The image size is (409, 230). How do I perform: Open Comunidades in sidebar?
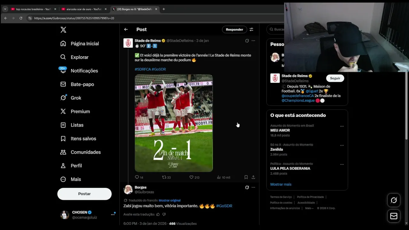click(81, 152)
